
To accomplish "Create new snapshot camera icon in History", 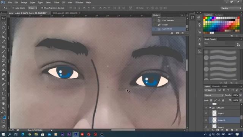I will click(x=177, y=33).
